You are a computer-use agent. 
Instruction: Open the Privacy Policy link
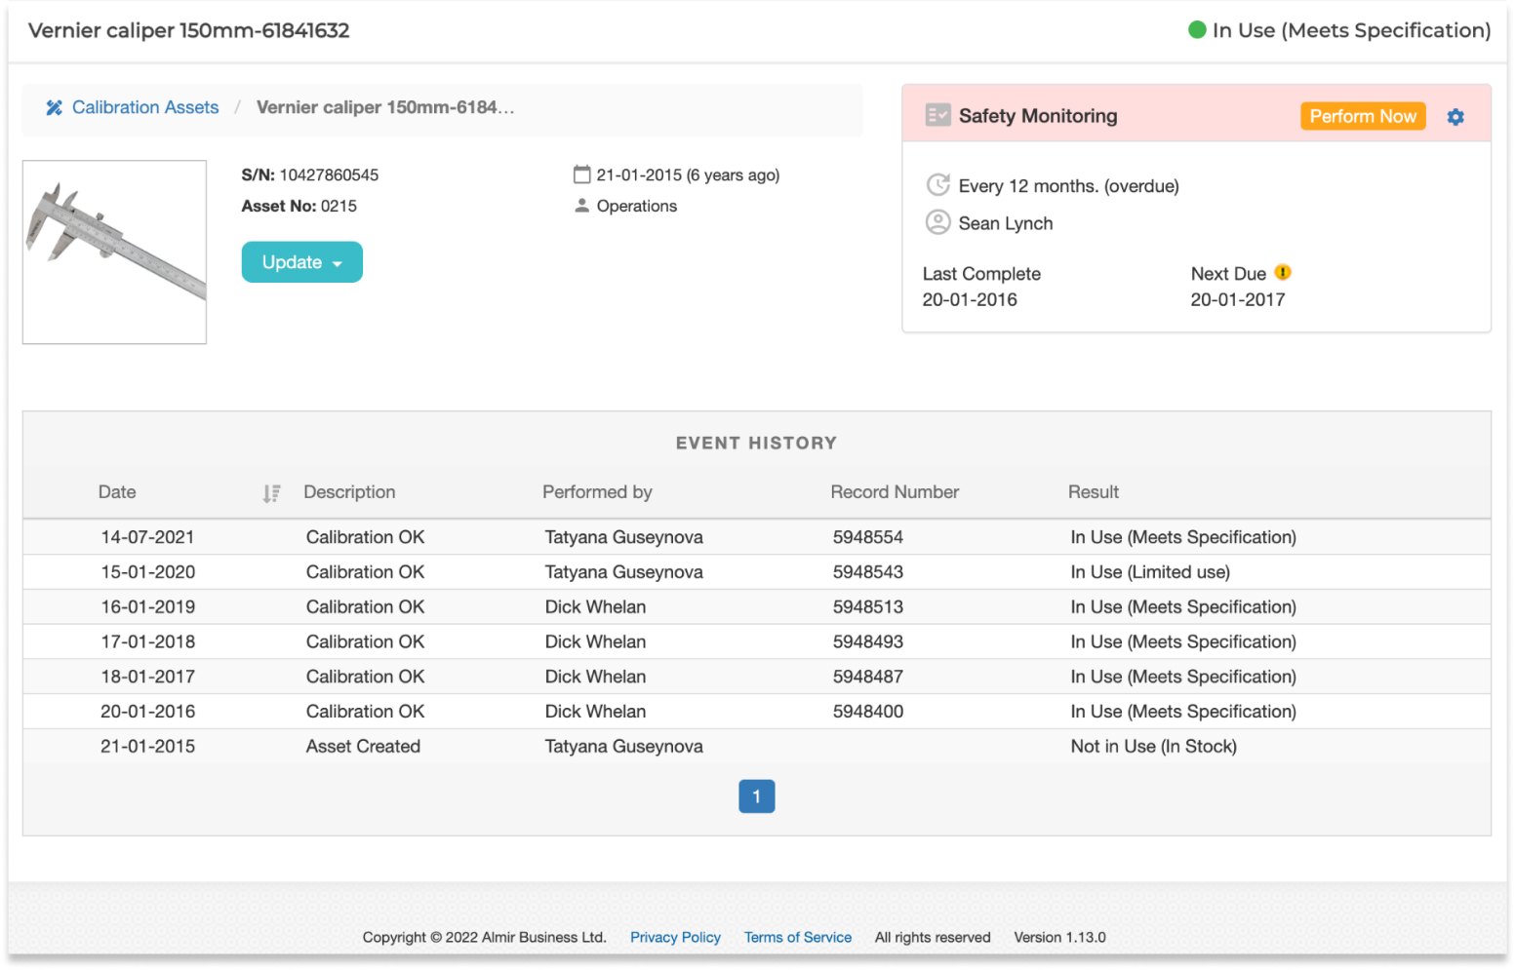(675, 937)
